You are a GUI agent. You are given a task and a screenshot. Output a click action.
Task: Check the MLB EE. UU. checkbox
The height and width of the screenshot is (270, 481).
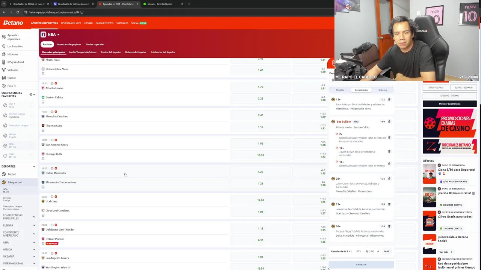tap(32, 156)
